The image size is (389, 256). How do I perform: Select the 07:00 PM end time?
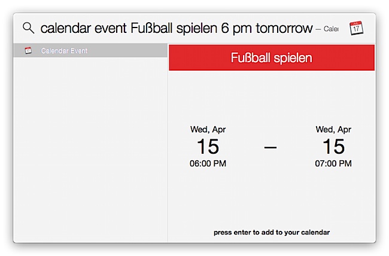pyautogui.click(x=333, y=163)
